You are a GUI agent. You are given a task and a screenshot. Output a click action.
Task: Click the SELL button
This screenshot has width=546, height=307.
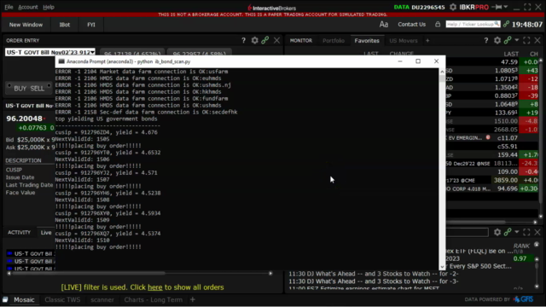37,89
